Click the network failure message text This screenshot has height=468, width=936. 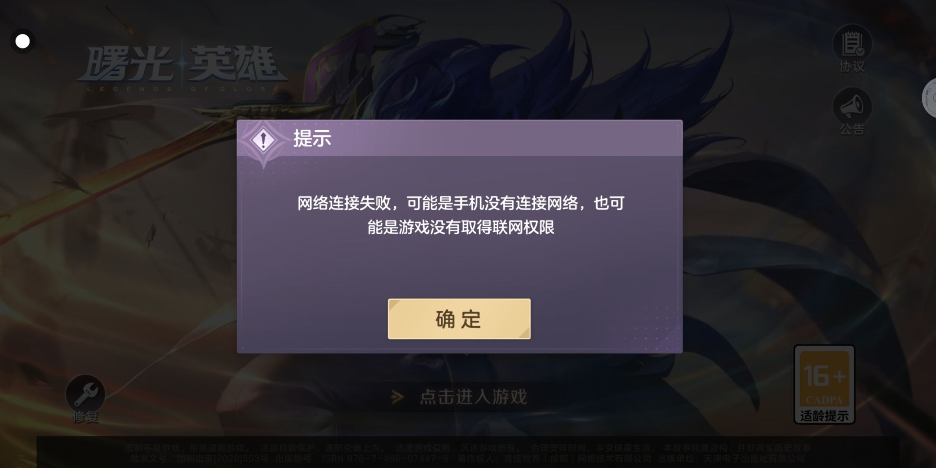(x=461, y=215)
